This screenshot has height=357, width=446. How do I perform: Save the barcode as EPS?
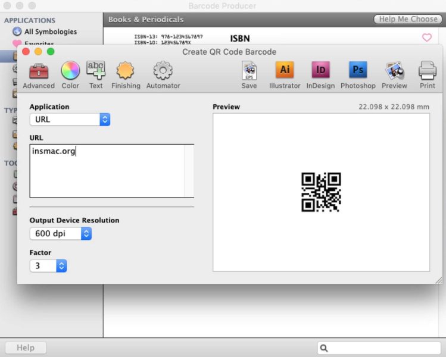click(x=249, y=76)
